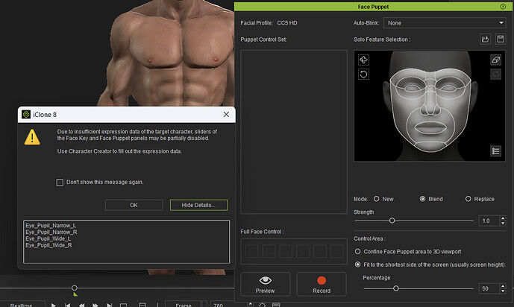Image resolution: width=514 pixels, height=307 pixels.
Task: Click the timeline playhead marker
Action: [x=74, y=288]
